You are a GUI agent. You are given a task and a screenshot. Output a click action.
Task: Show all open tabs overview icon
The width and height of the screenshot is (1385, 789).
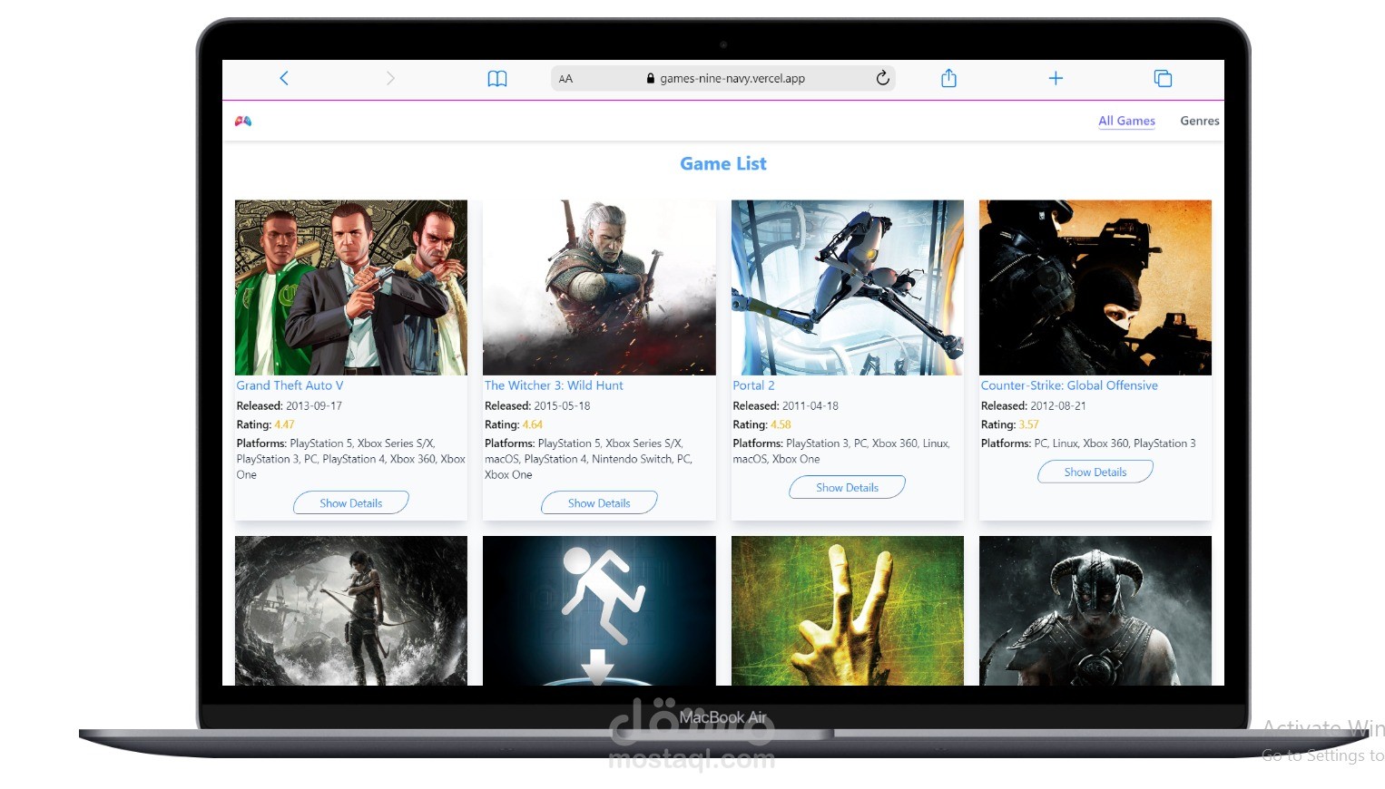[x=1163, y=78]
